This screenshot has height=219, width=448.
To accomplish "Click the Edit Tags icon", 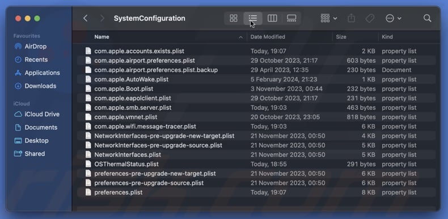I will pos(370,18).
